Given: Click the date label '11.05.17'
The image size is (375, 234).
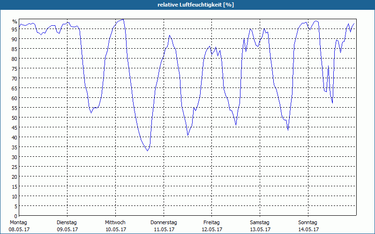Looking at the screenshot, I should coord(164,229).
